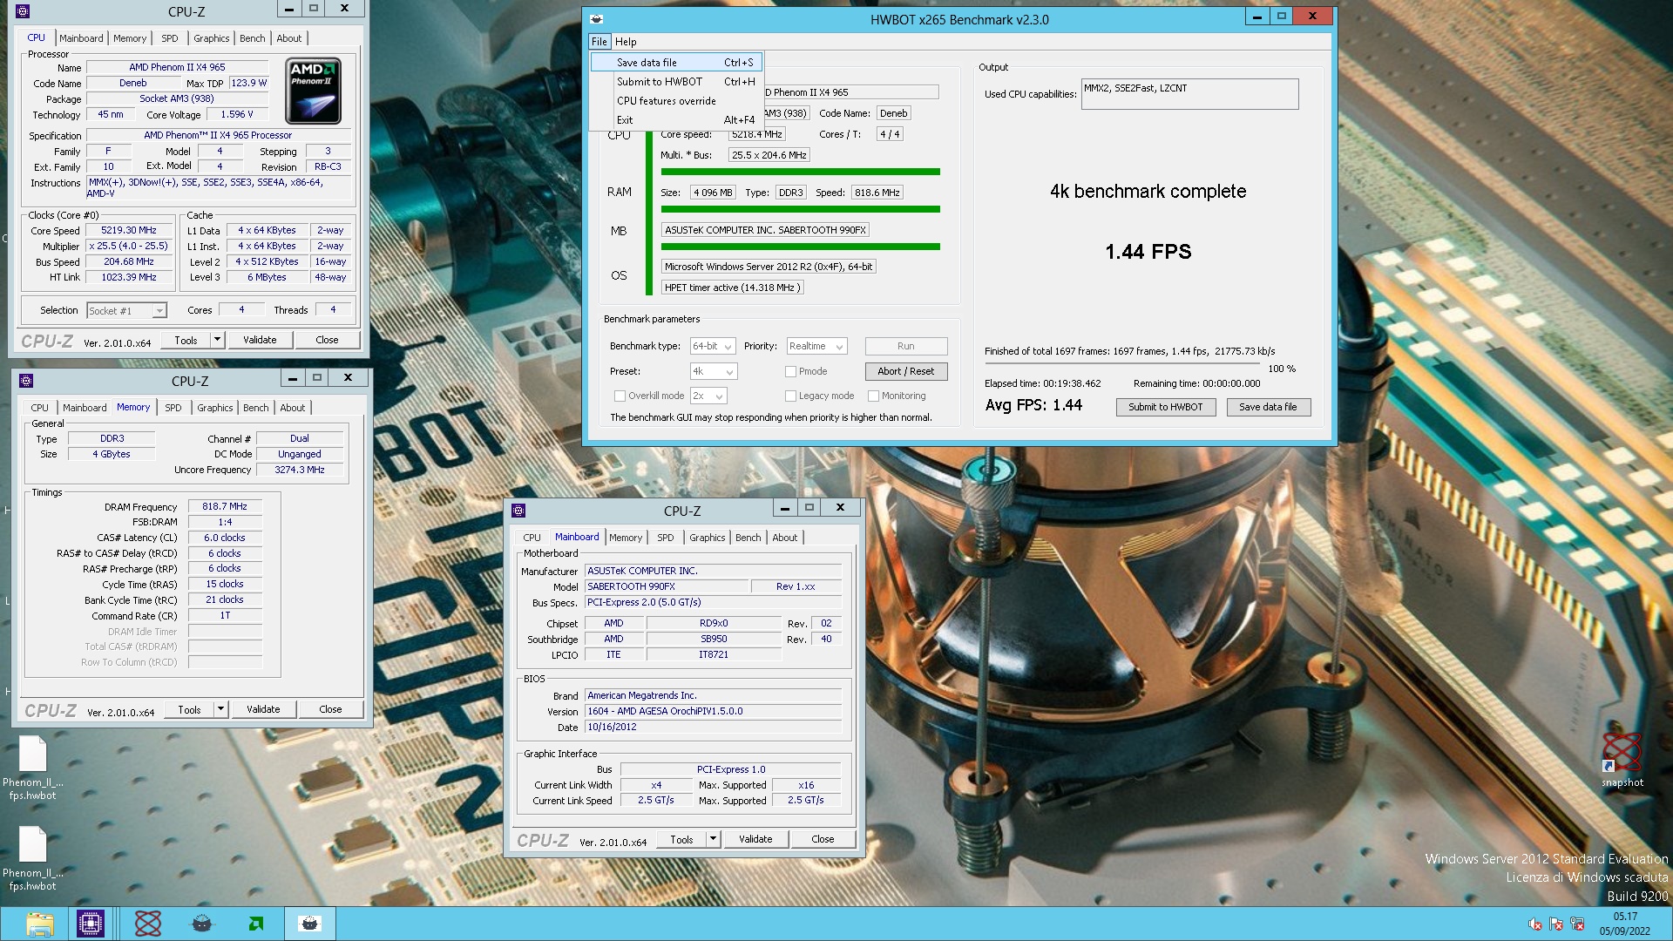Viewport: 1673px width, 941px height.
Task: Open the CPU tab in the Memory CPU-Z window
Action: (40, 407)
